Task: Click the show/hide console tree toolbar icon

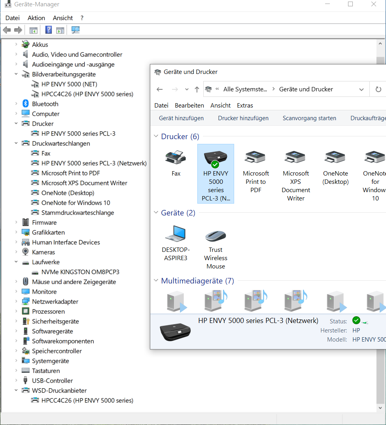Action: coord(33,30)
